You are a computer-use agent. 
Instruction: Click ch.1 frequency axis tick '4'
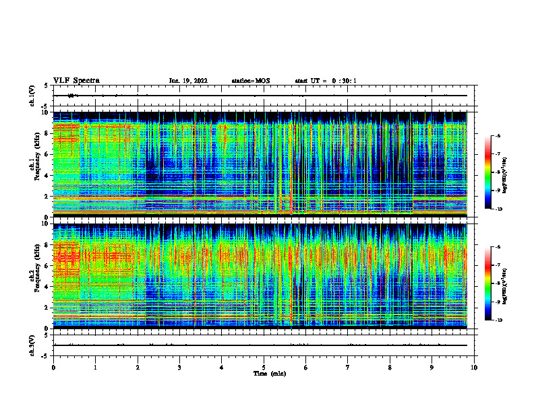coord(47,176)
